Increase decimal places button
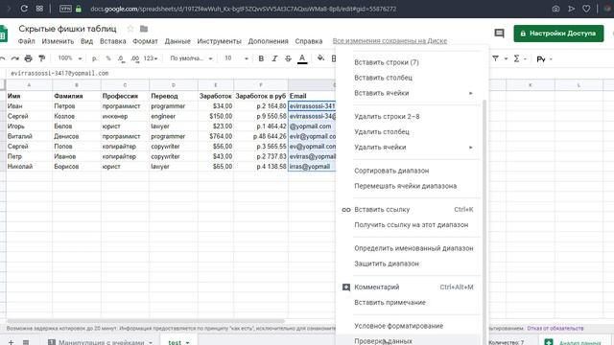Screen dimensions: 614x345 click(x=134, y=58)
